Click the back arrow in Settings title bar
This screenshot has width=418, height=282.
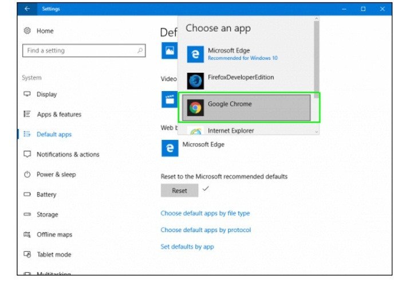coord(27,9)
